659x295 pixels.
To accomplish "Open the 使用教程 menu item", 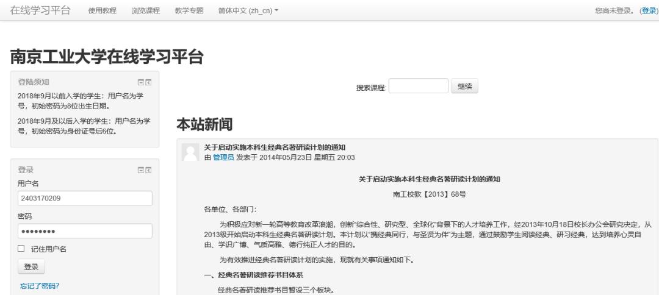I will (x=102, y=11).
